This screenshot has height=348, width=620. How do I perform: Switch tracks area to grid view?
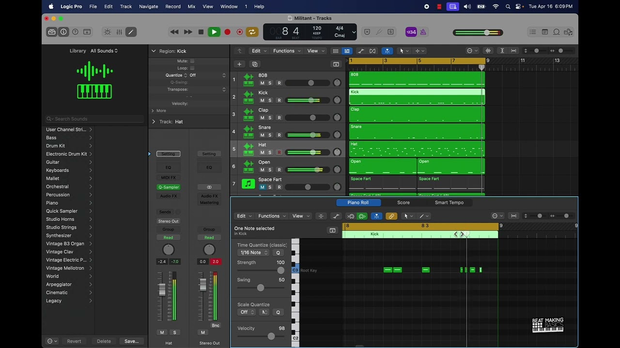click(335, 51)
